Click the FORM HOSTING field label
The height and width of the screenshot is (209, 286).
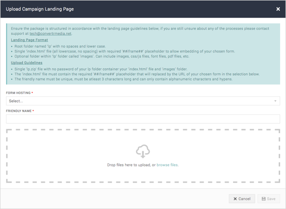click(18, 93)
